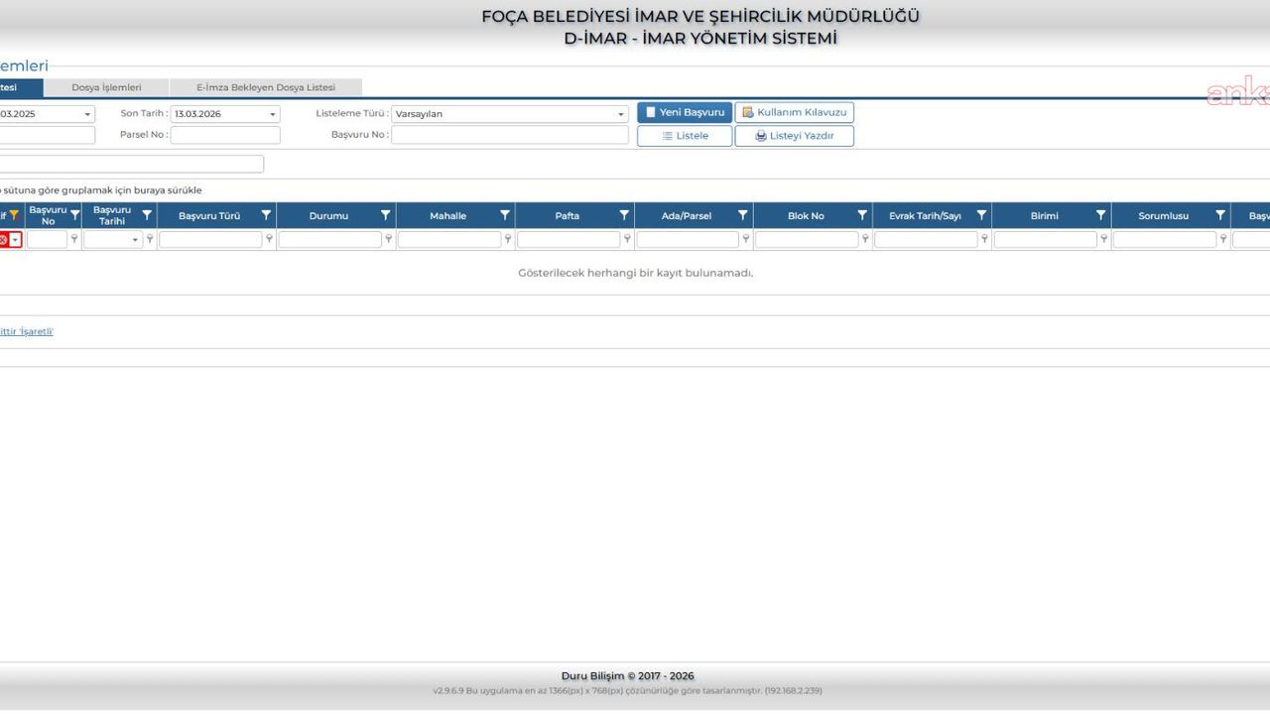Switch to the Dosya İşlemleri tab
Screen dimensions: 1270x714
pos(106,87)
